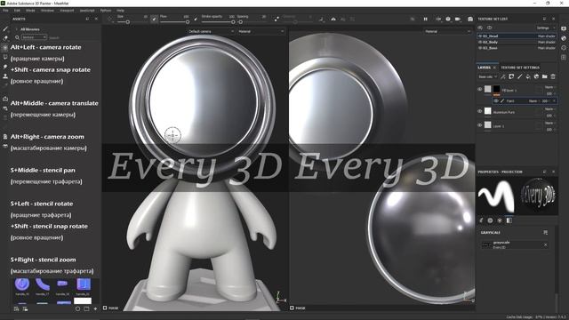Toggle visibility of 02_Body texture set
Viewport: 569px width, 320px height.
coord(480,42)
